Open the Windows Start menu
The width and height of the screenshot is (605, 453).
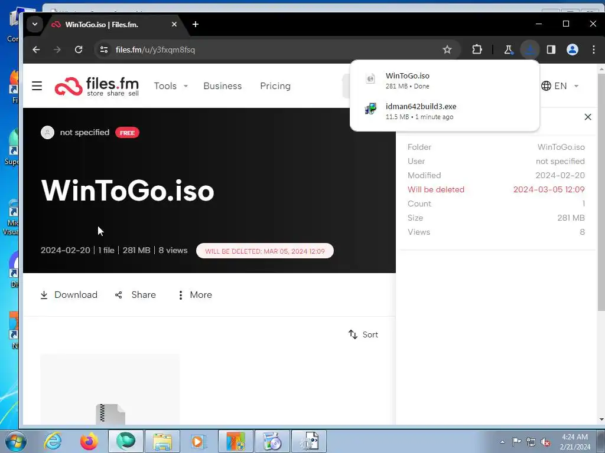(x=15, y=442)
